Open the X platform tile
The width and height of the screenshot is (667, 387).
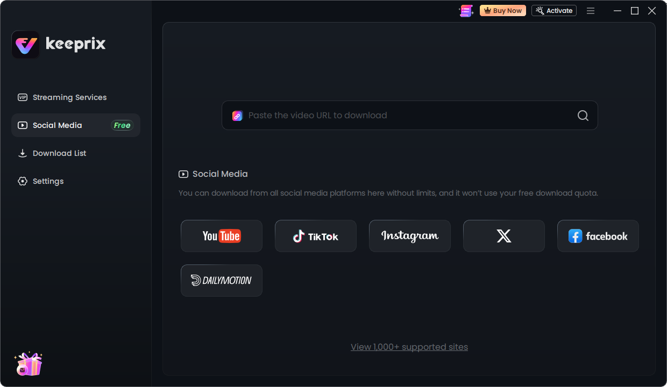tap(504, 236)
